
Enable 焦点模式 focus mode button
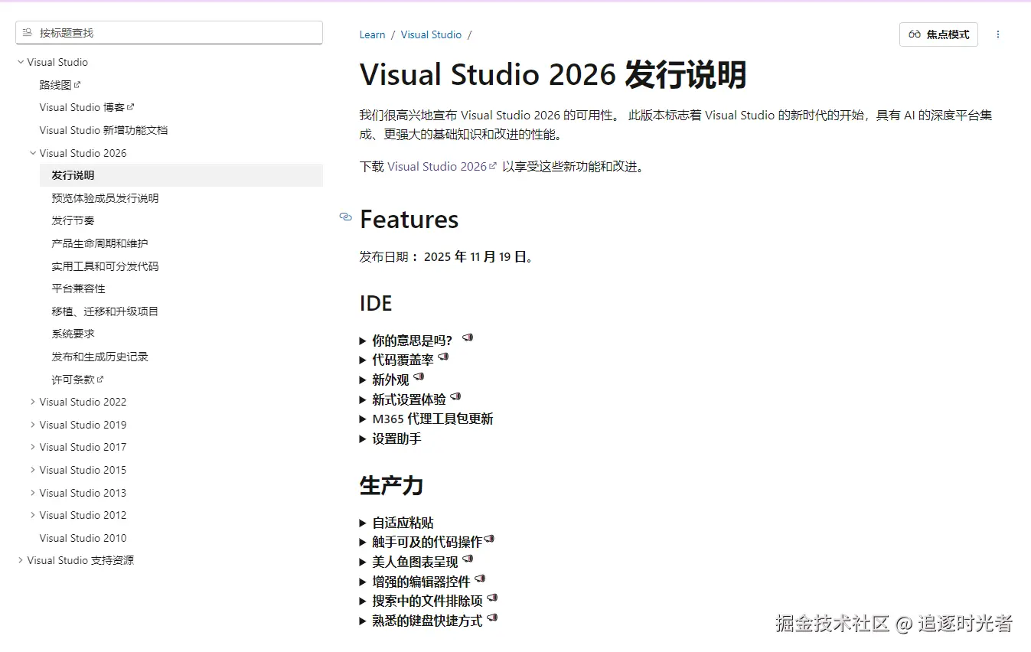pos(938,34)
